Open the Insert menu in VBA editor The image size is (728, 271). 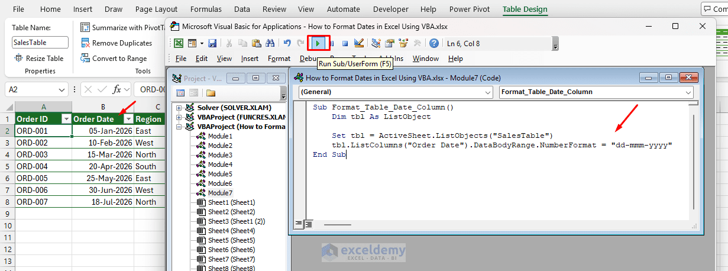tap(250, 59)
